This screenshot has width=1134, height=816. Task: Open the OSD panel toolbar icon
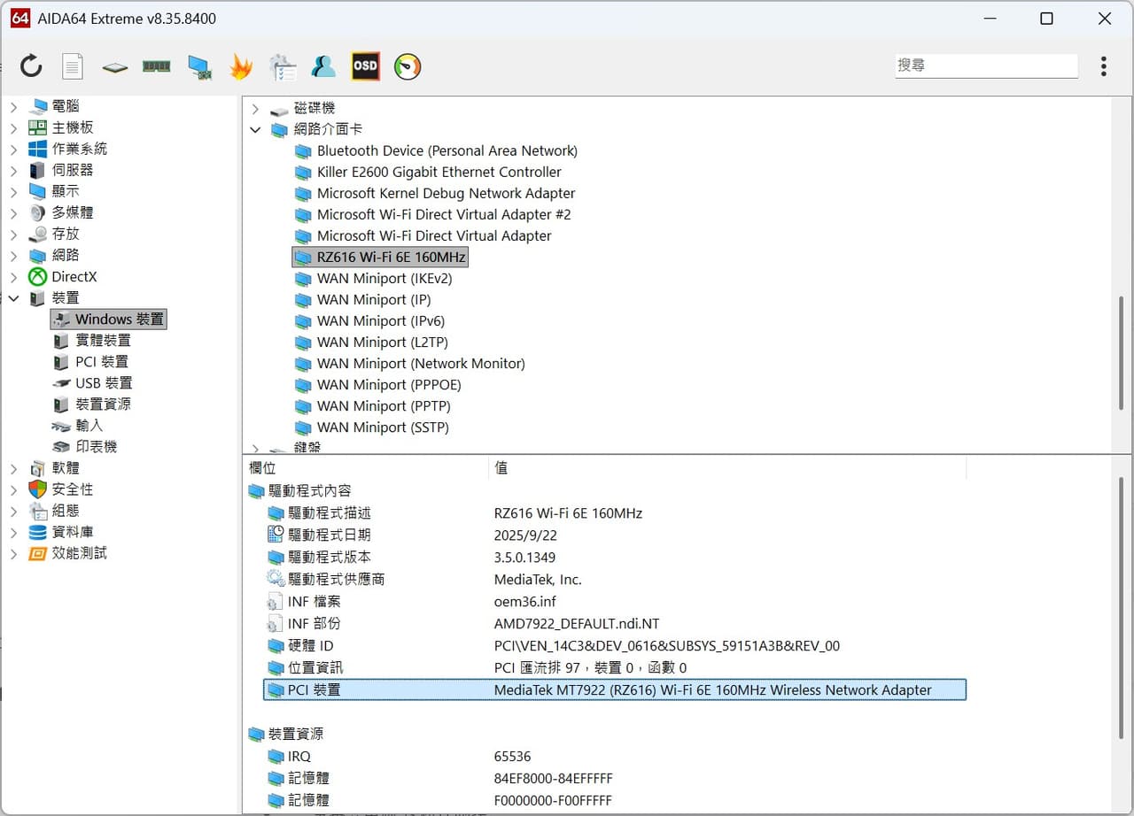[x=365, y=66]
